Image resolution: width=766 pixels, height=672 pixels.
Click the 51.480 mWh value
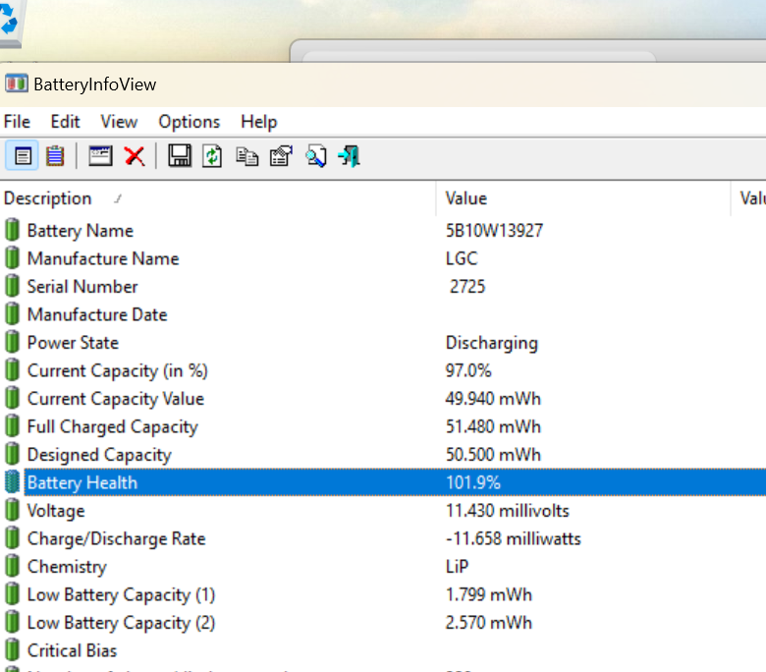493,426
